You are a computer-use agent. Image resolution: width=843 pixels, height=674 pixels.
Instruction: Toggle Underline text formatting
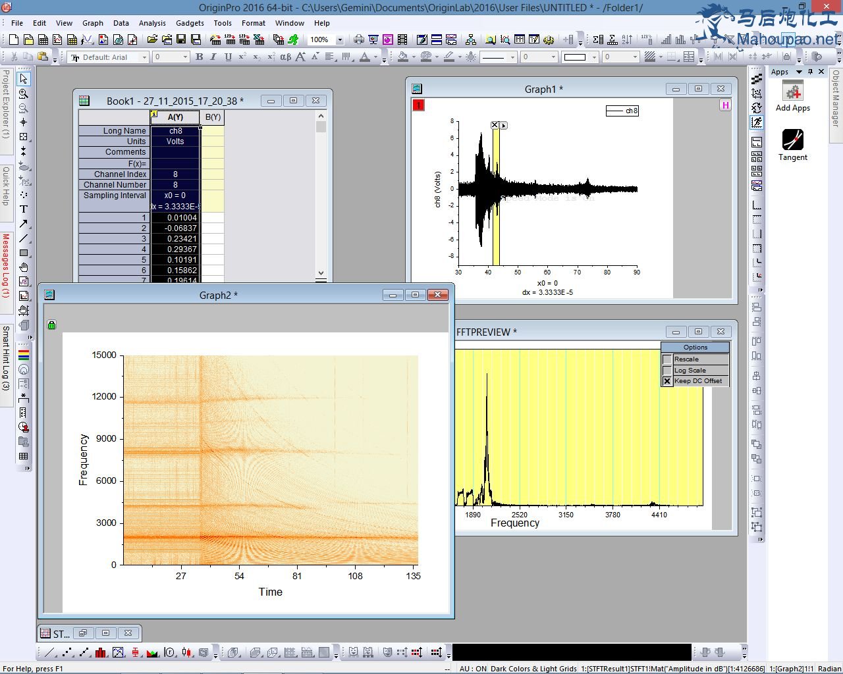[x=228, y=57]
